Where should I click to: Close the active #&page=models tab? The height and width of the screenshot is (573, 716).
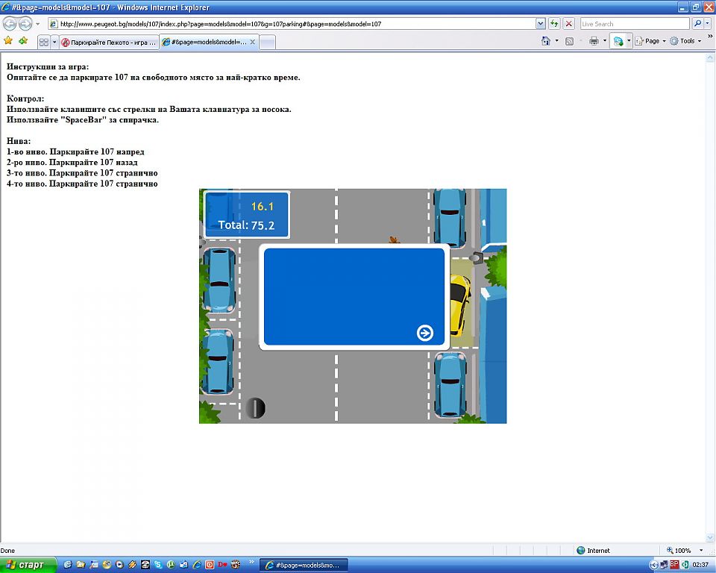[x=252, y=42]
